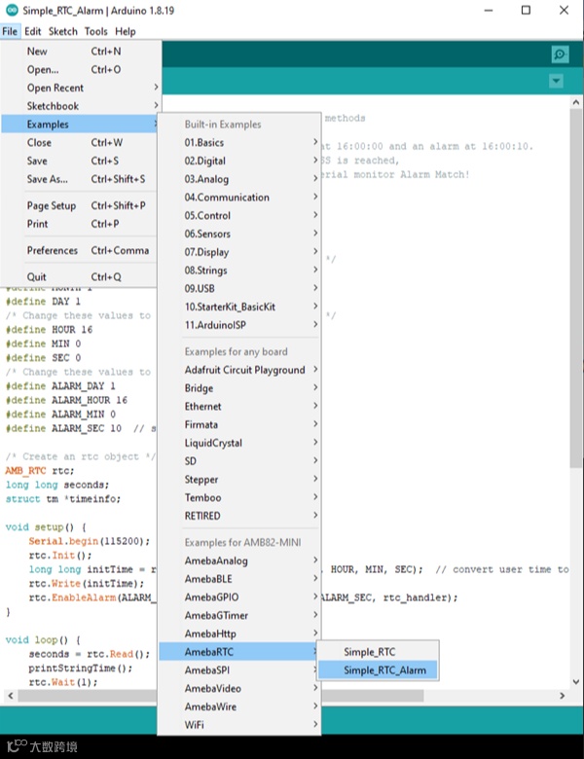The image size is (584, 759).
Task: Open the Sketch menu
Action: click(x=63, y=31)
